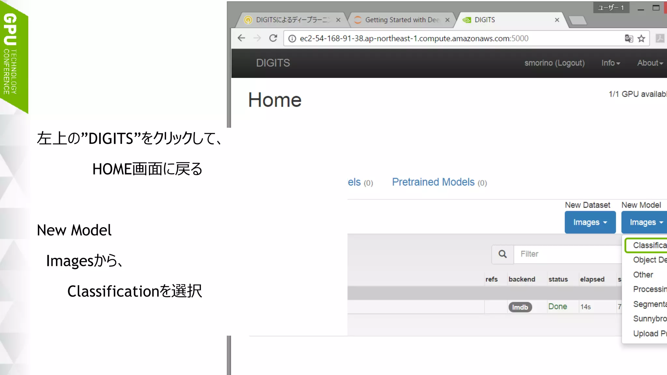Viewport: 667px width, 375px height.
Task: Choose Other in the model menu
Action: pyautogui.click(x=643, y=275)
